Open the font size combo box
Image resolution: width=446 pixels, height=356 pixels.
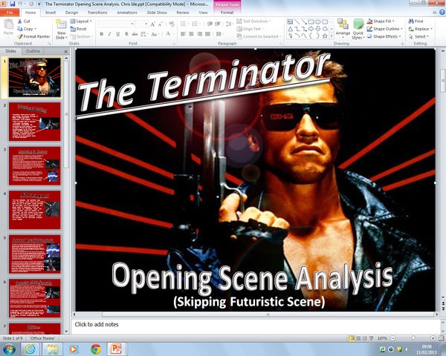[142, 24]
